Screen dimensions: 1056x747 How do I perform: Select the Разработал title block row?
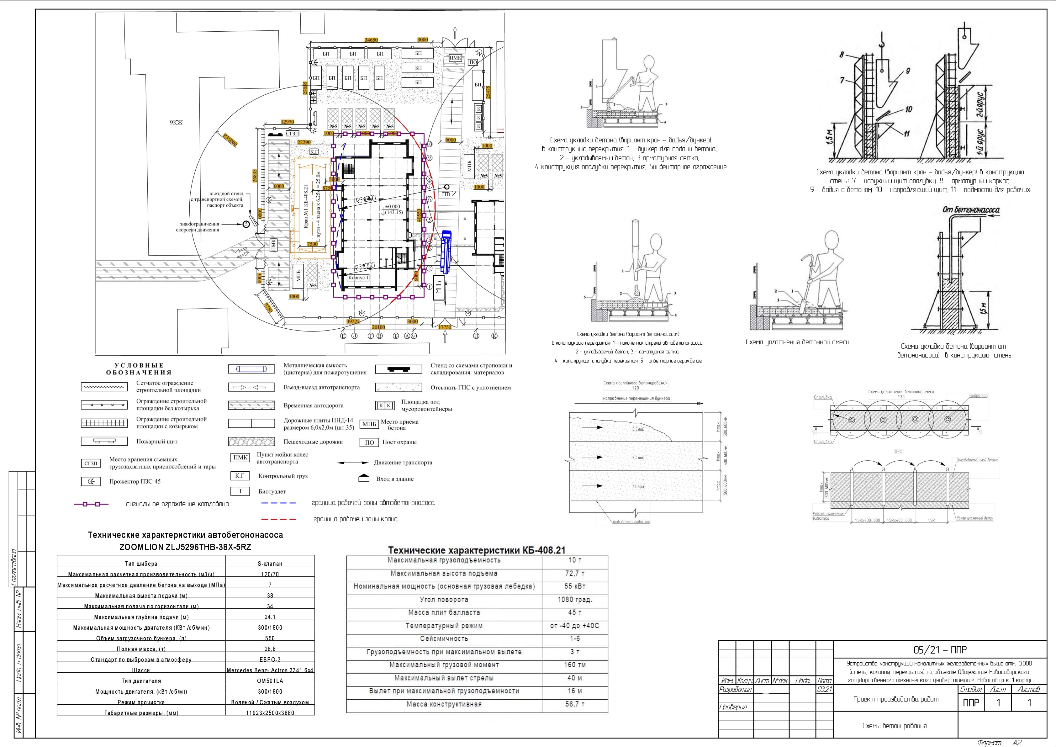736,690
